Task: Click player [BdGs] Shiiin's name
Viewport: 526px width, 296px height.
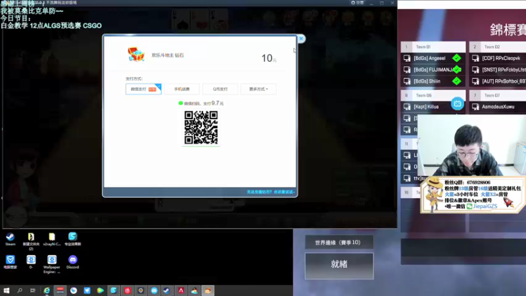Action: [x=427, y=81]
